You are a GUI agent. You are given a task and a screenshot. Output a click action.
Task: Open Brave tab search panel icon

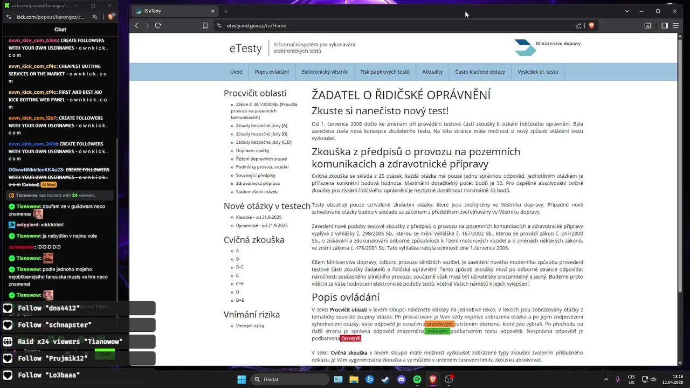(x=647, y=25)
